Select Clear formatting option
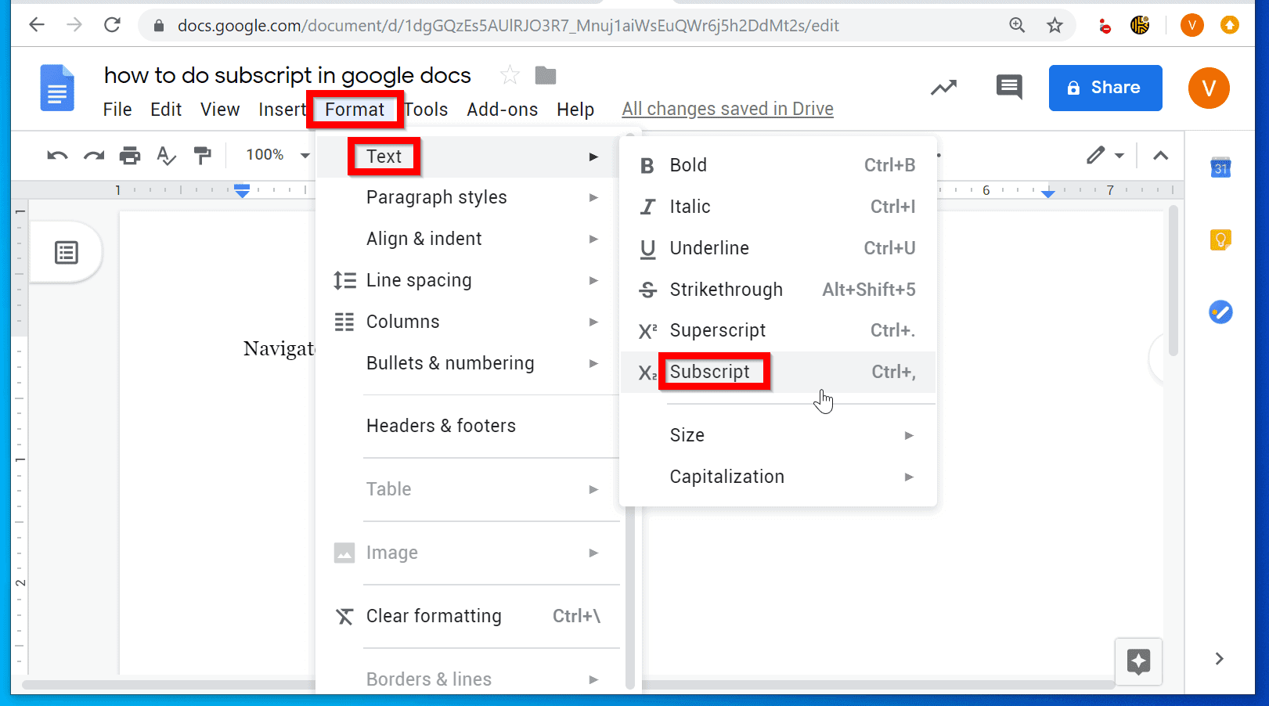 point(467,616)
